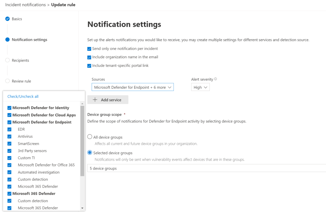This screenshot has height=212, width=326.
Task: Open Incident notifications breadcrumb link
Action: [x=25, y=5]
